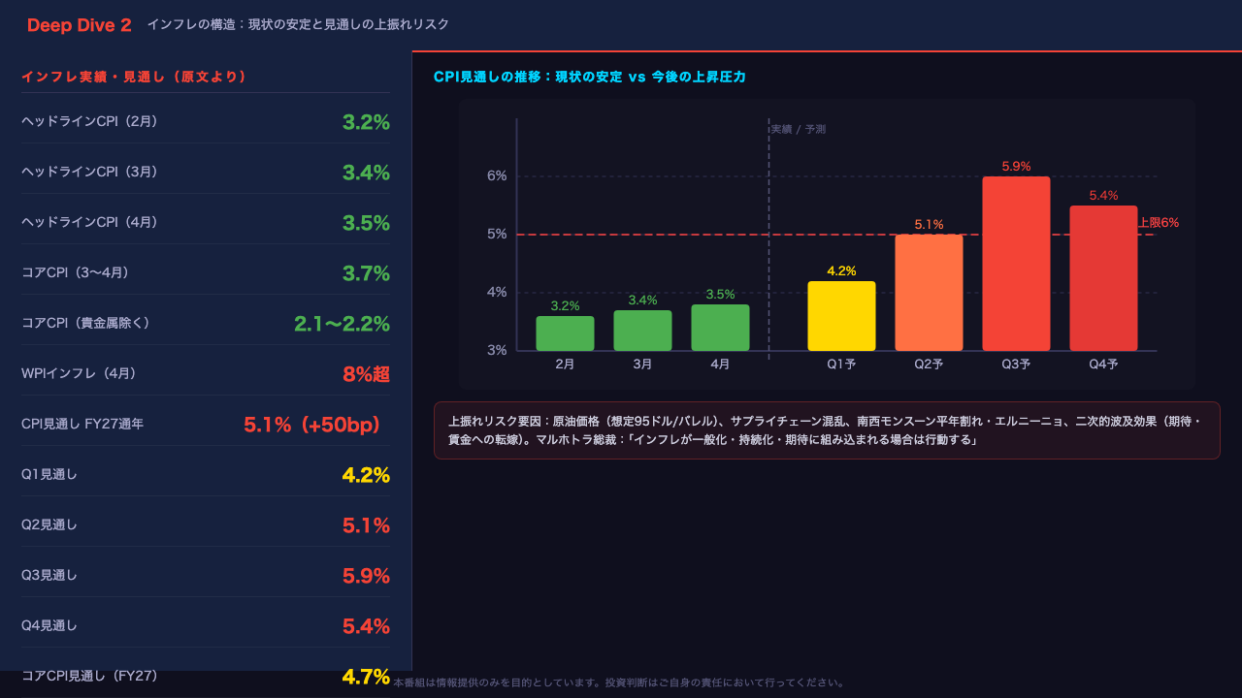Click the 'Q1予' x-axis label
This screenshot has height=698, width=1242.
841,365
